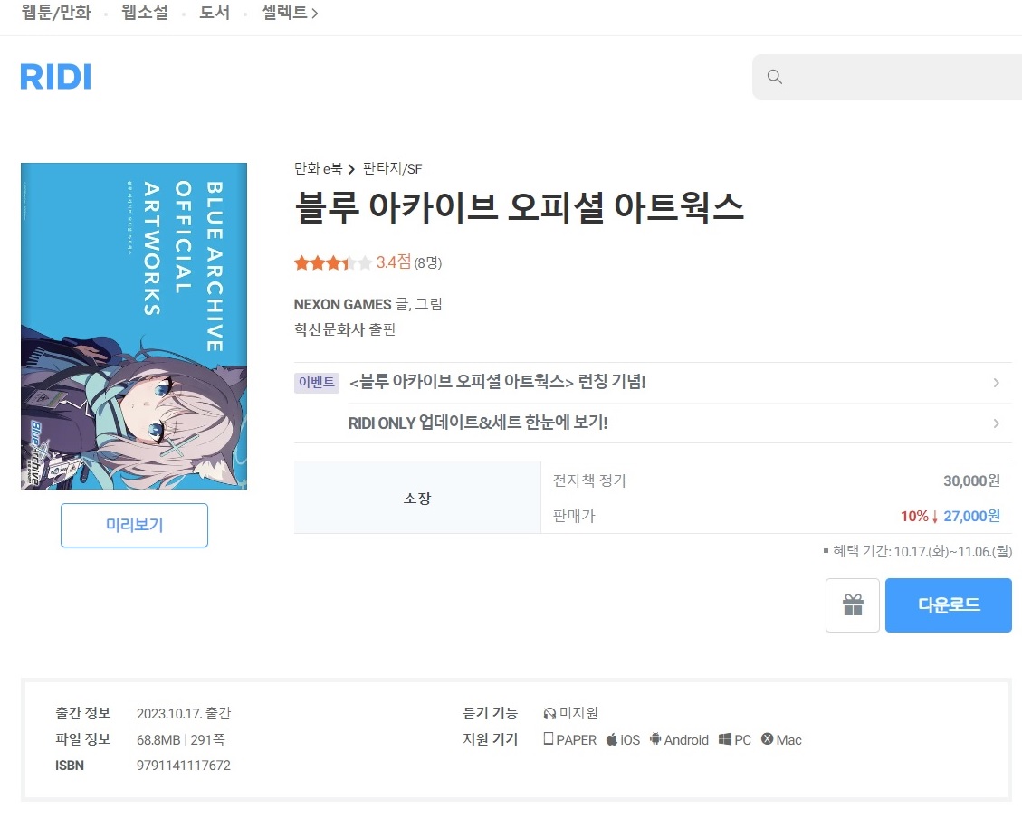
Task: Expand the RIDI ONLY 업데이트 chevron
Action: (996, 423)
